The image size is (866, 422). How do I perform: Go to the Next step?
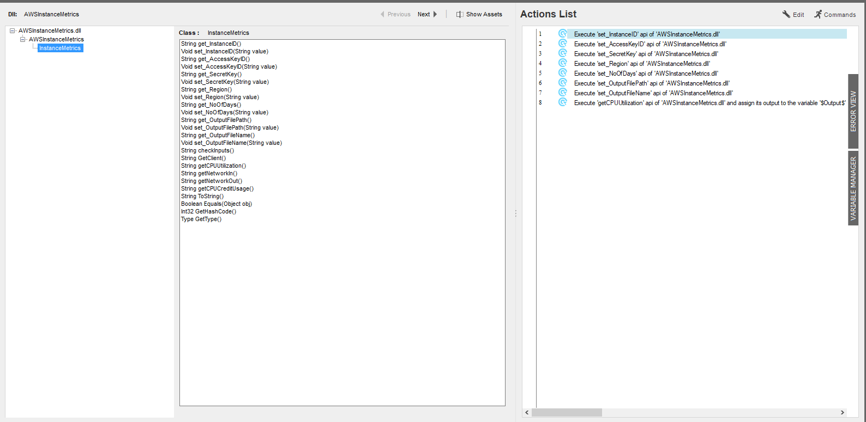(x=428, y=14)
